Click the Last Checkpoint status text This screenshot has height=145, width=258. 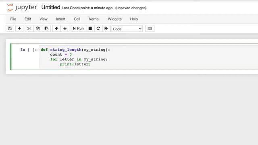pyautogui.click(x=87, y=8)
